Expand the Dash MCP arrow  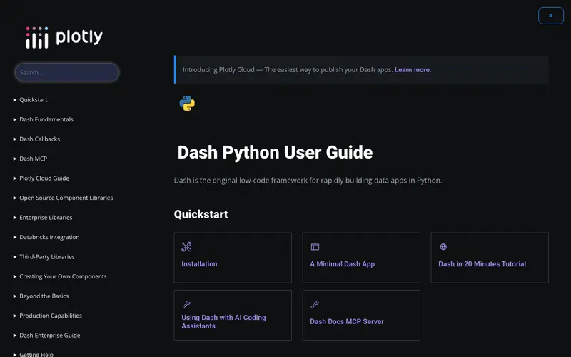[x=15, y=159]
